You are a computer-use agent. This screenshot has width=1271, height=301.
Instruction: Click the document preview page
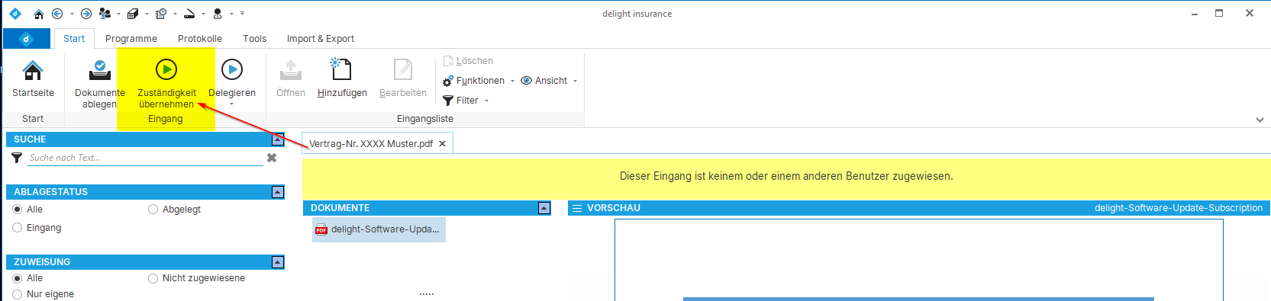(919, 260)
